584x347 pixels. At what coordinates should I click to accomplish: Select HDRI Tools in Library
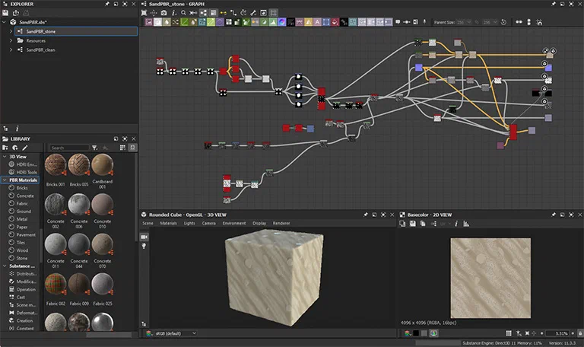point(27,172)
